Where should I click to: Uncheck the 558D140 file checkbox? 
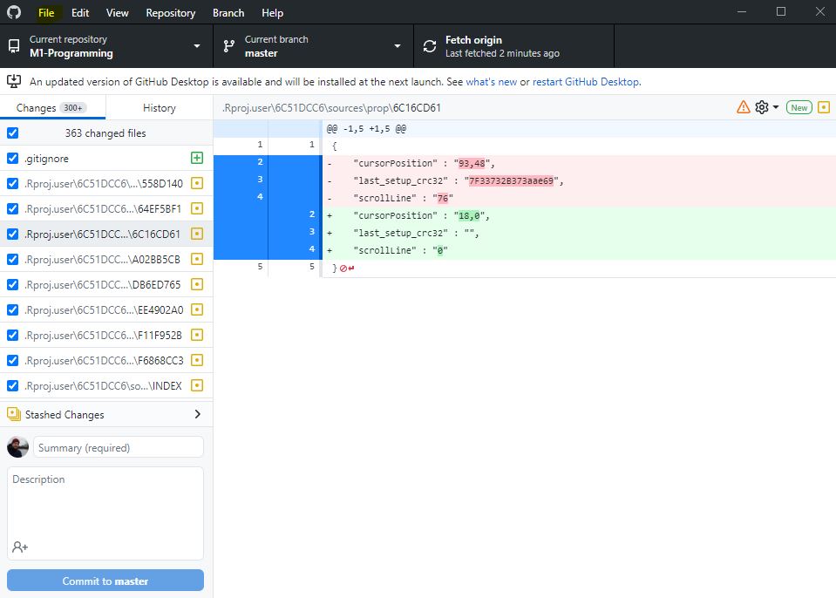click(12, 184)
